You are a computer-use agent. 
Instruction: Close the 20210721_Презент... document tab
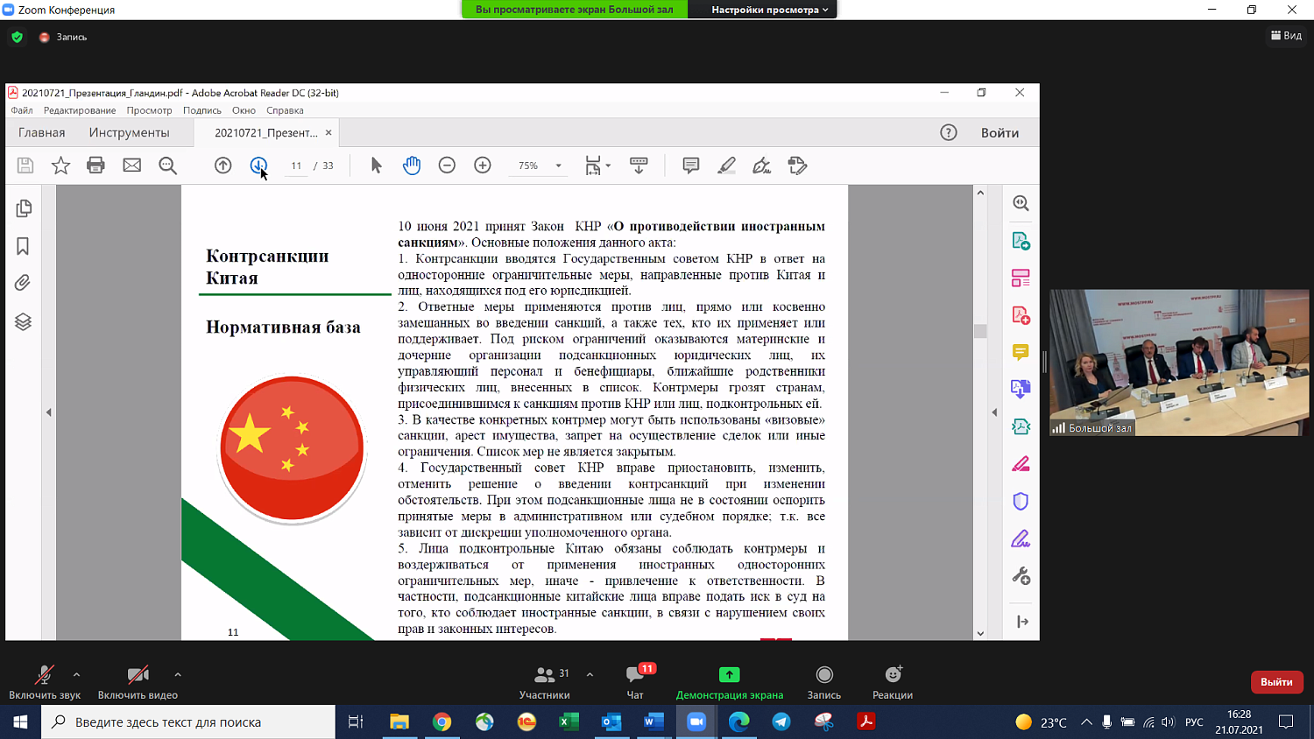coord(328,133)
